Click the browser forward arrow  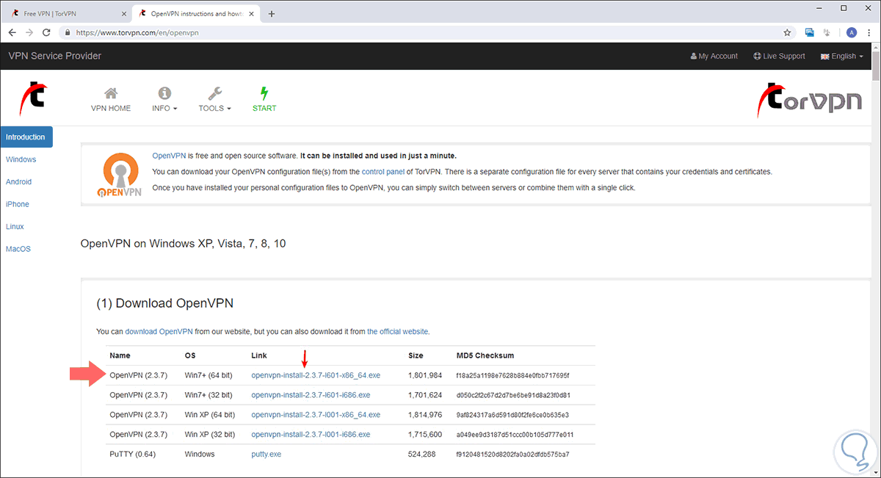30,32
